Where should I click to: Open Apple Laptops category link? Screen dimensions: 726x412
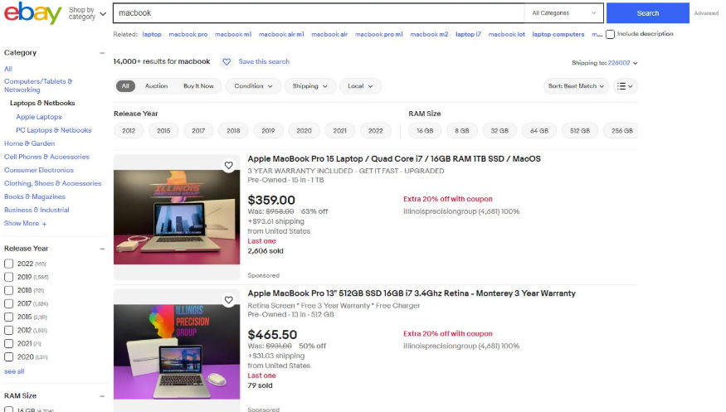tap(39, 117)
